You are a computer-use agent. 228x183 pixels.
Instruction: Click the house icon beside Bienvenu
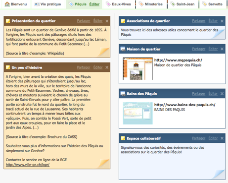pos(7,4)
